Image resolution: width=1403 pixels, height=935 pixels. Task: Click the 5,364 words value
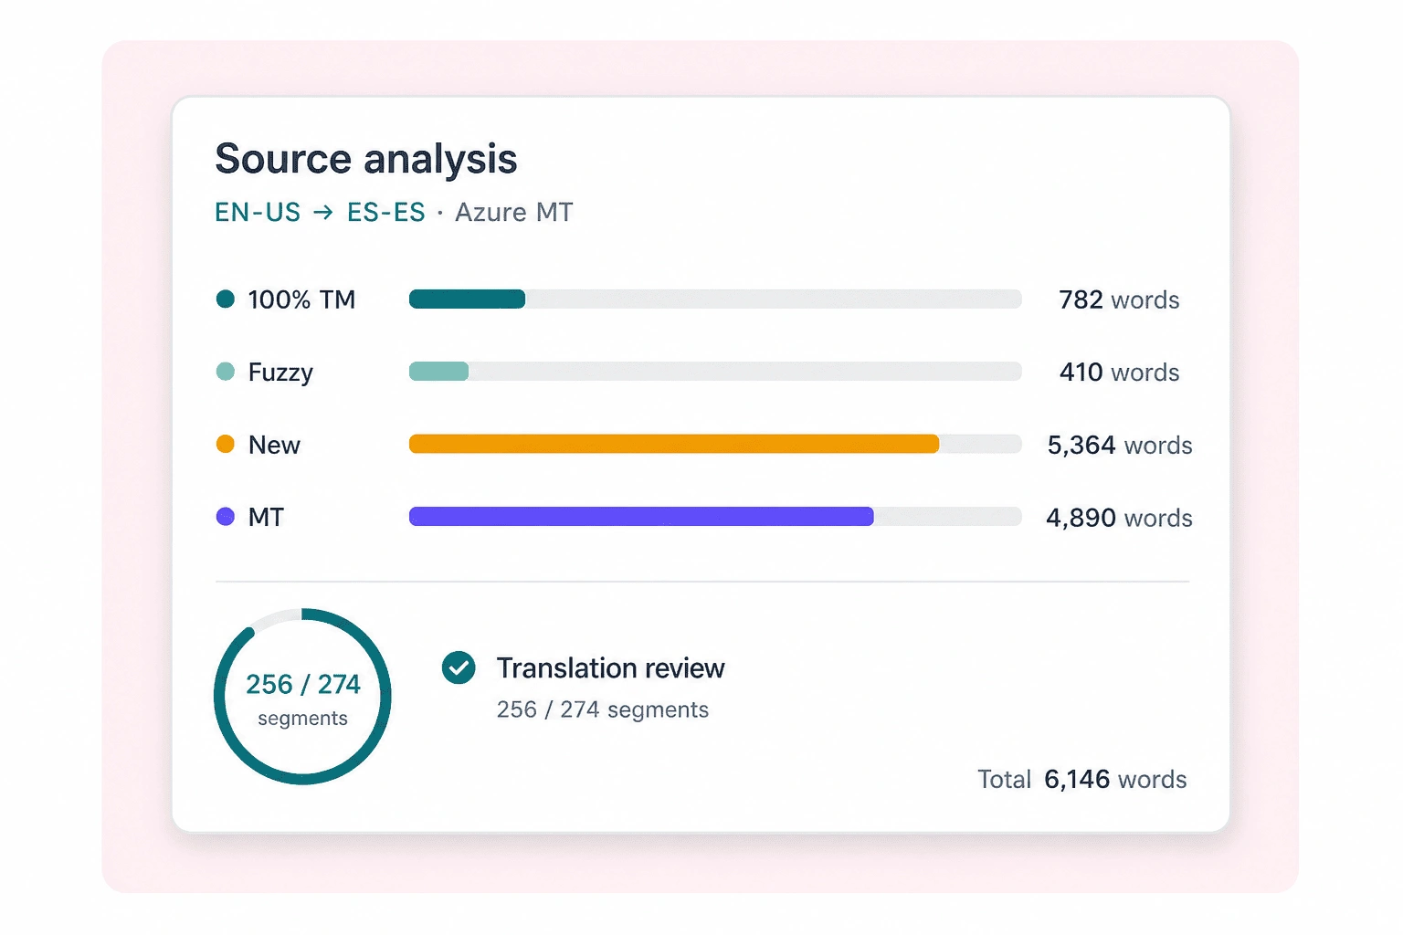(x=1120, y=445)
